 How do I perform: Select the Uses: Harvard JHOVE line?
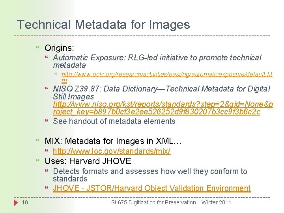[88, 161]
